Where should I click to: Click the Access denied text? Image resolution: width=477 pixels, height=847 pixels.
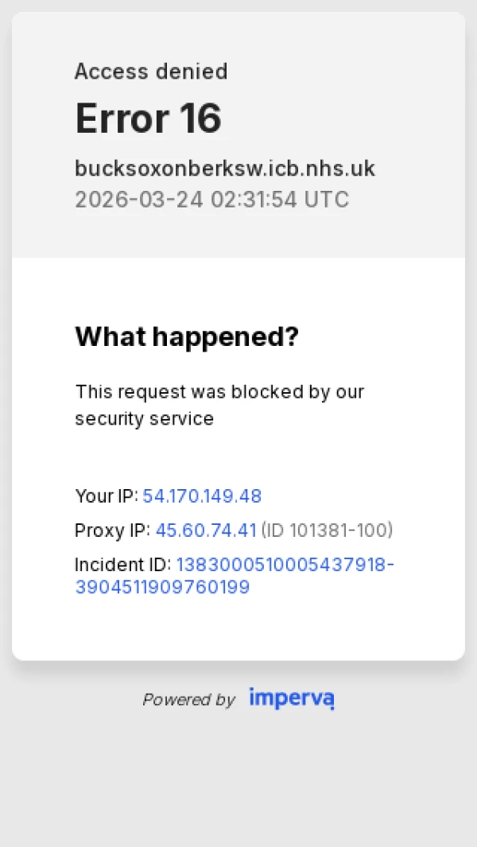point(151,72)
